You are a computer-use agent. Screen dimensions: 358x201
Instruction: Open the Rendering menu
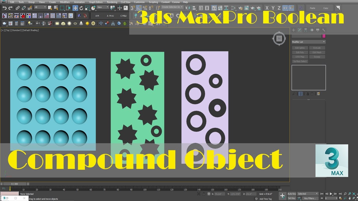[x=112, y=2]
